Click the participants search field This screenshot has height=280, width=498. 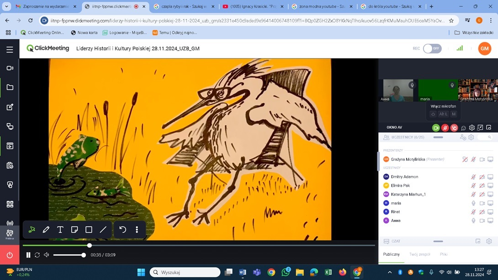(x=485, y=137)
